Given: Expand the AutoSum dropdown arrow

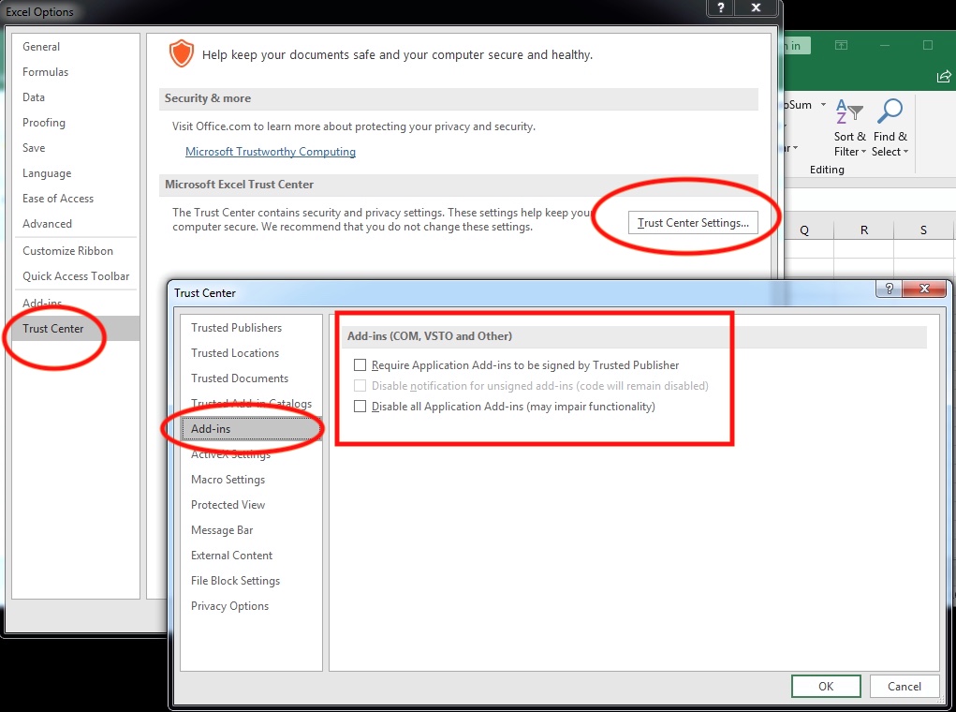Looking at the screenshot, I should (x=823, y=105).
